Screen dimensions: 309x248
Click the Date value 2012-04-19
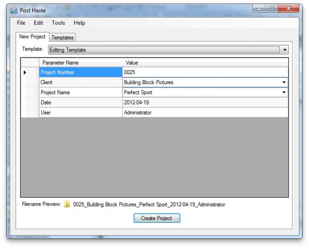tap(205, 103)
